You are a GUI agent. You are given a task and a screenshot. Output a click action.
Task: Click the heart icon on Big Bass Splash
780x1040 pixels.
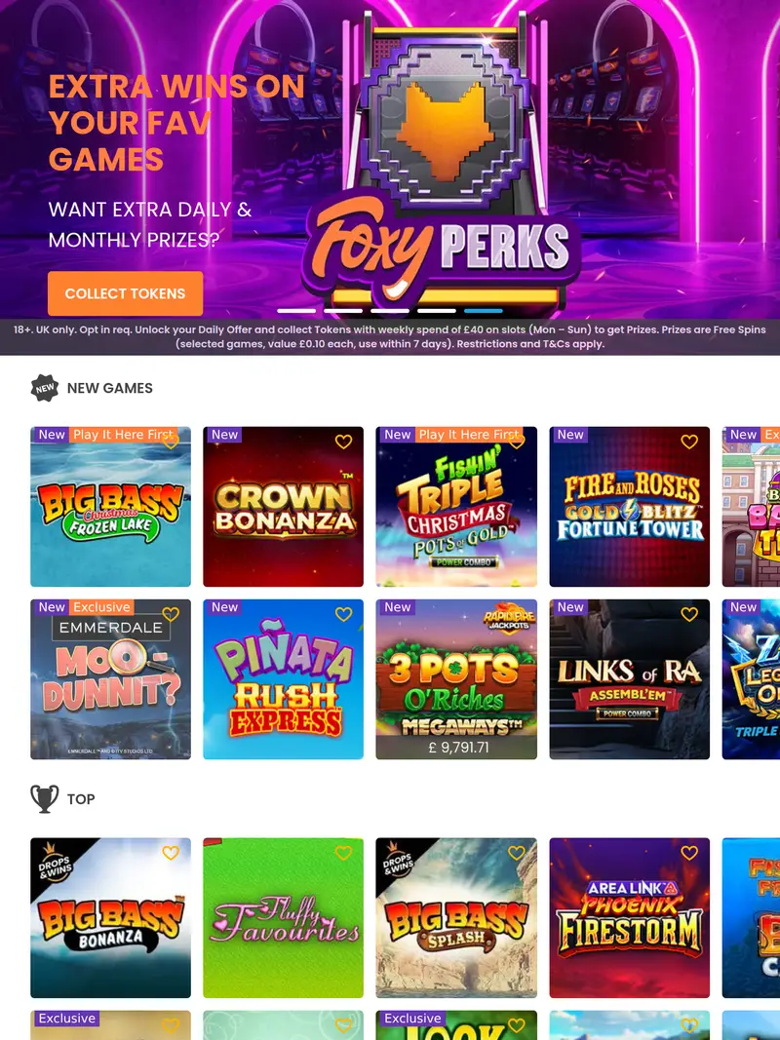[517, 853]
